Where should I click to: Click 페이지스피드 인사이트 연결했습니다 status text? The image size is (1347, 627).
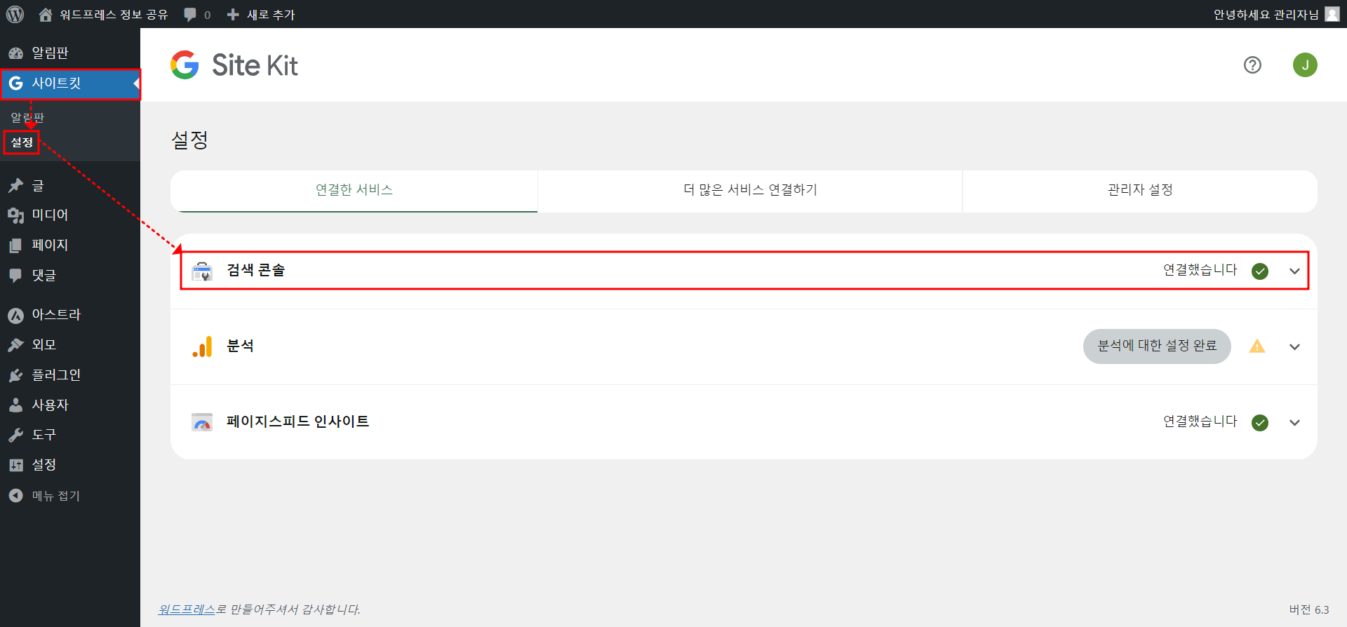click(x=1200, y=422)
